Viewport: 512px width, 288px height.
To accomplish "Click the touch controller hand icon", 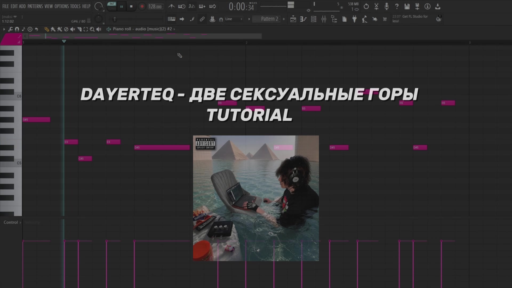I will pos(375,19).
